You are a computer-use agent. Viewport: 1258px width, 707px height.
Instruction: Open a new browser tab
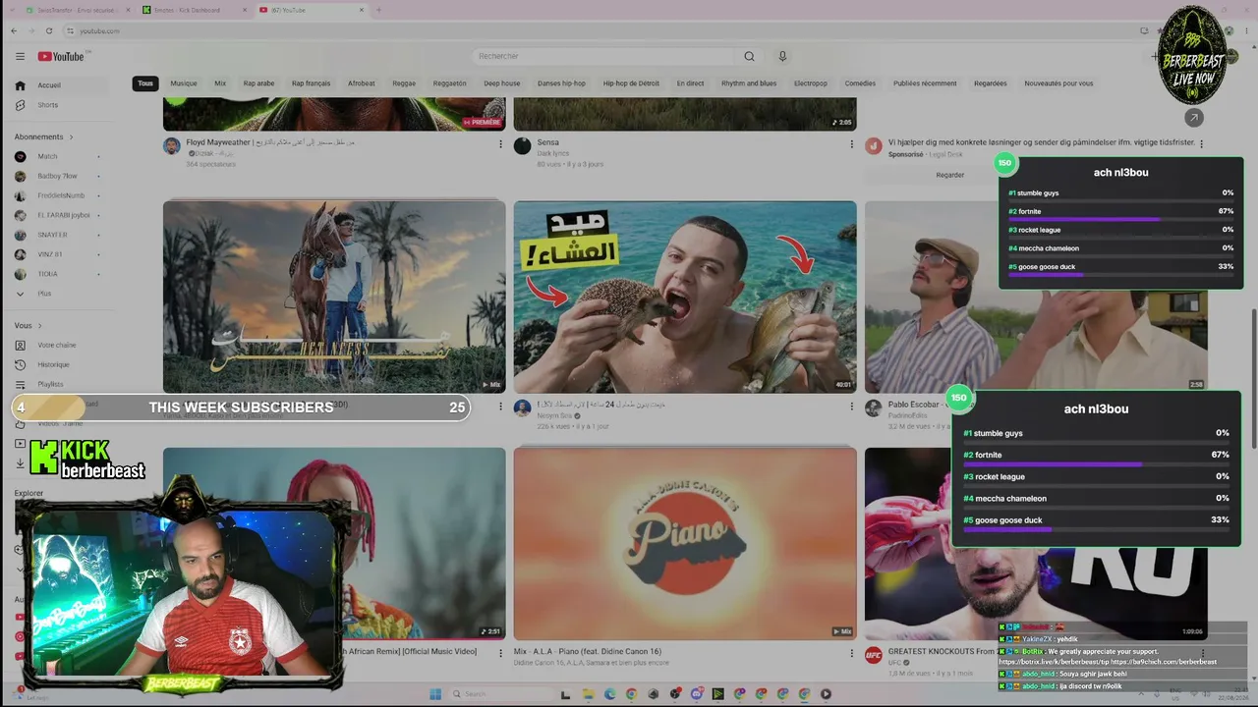click(x=378, y=10)
